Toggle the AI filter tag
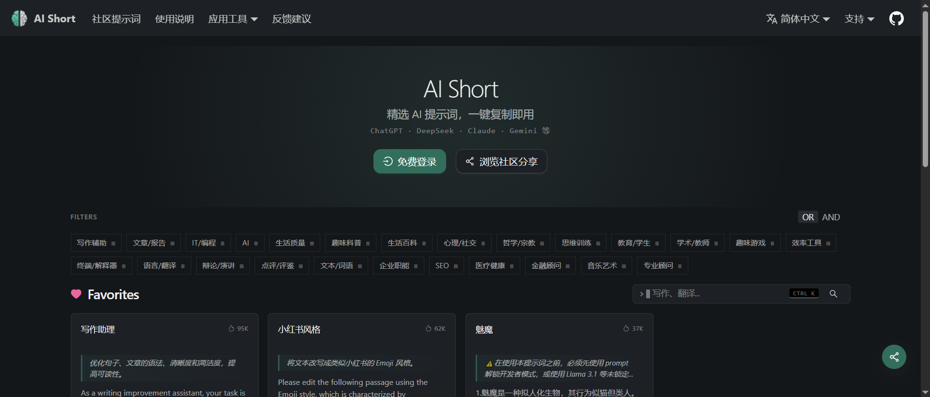Image resolution: width=930 pixels, height=397 pixels. pos(250,243)
